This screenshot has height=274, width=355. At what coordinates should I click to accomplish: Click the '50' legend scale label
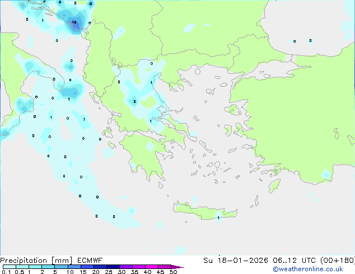[x=173, y=272]
